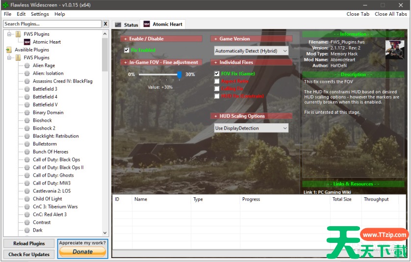Clear the plugin search with X button
This screenshot has width=411, height=262.
[x=105, y=24]
